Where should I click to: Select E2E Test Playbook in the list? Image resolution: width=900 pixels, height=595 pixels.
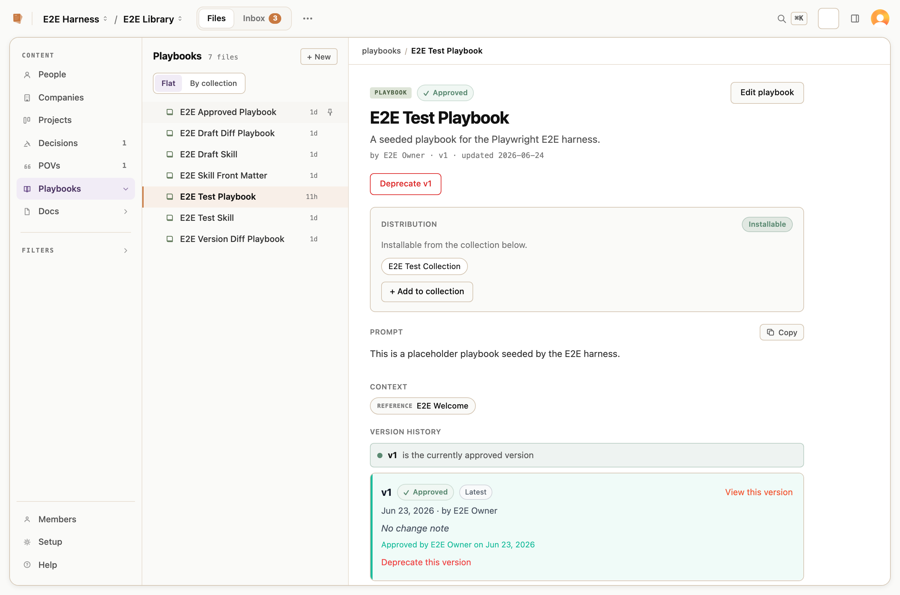click(245, 197)
